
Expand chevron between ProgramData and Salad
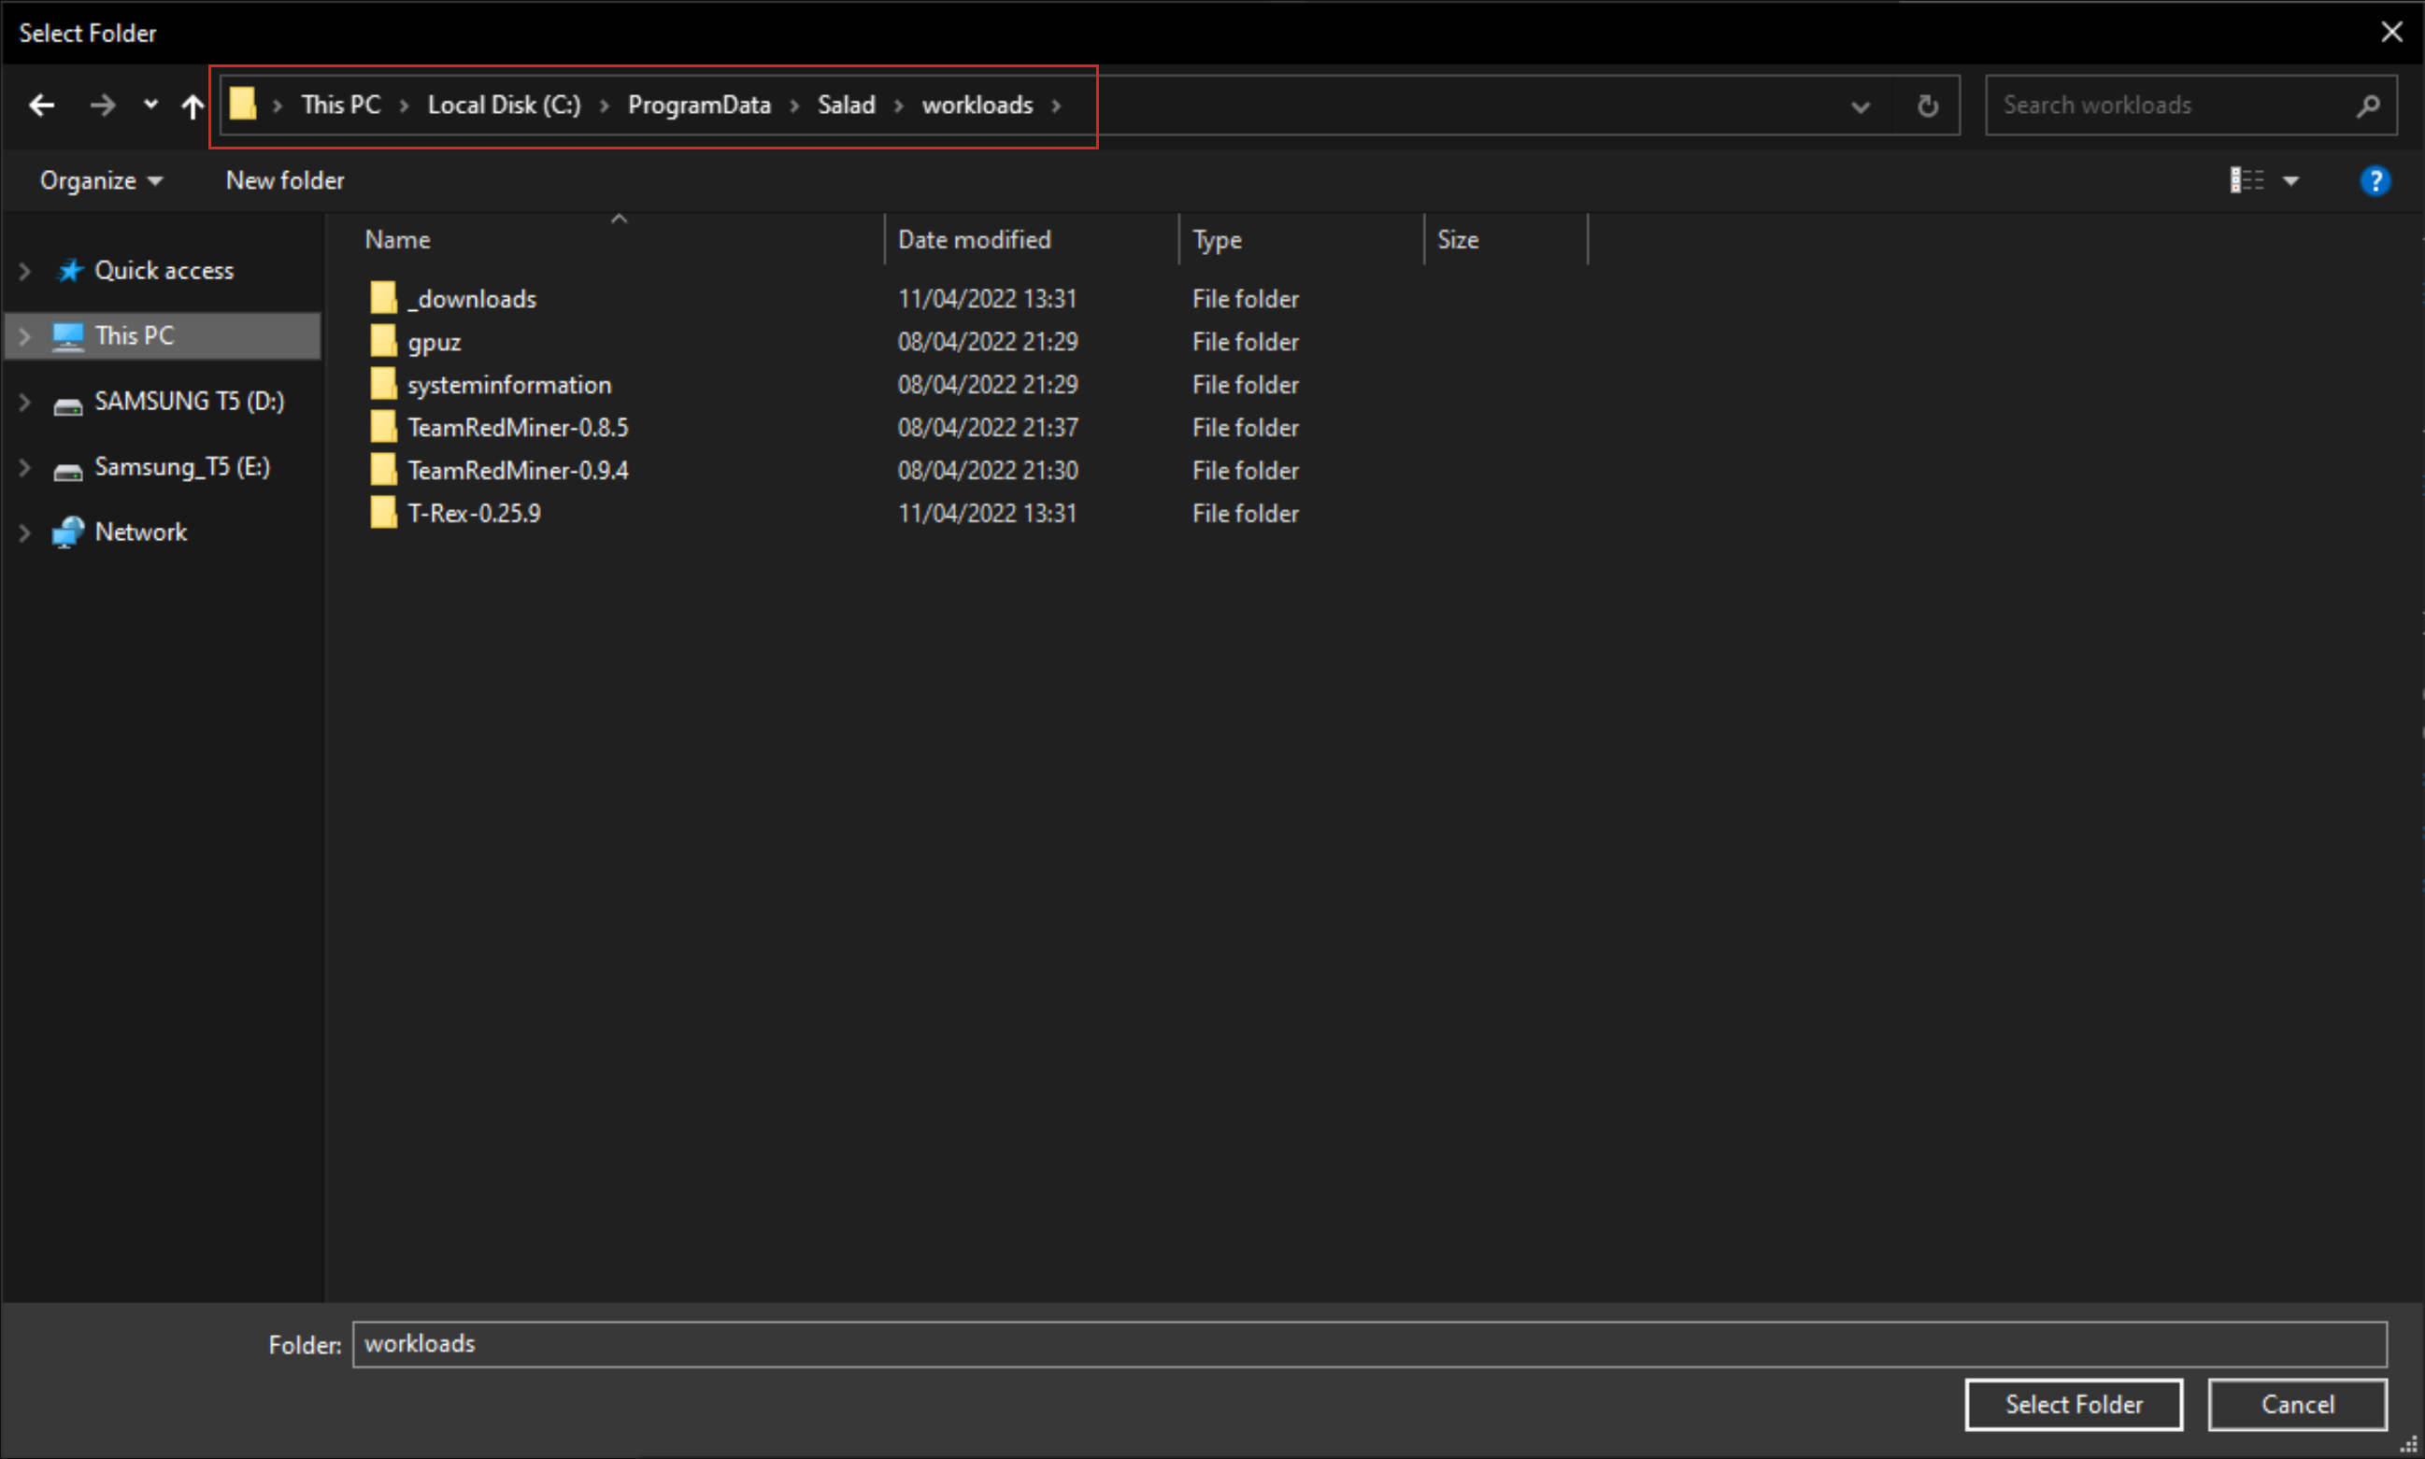point(794,106)
